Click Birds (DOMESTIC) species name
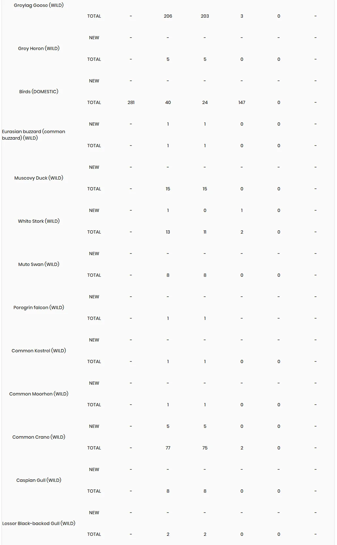The width and height of the screenshot is (337, 545). pyautogui.click(x=39, y=92)
